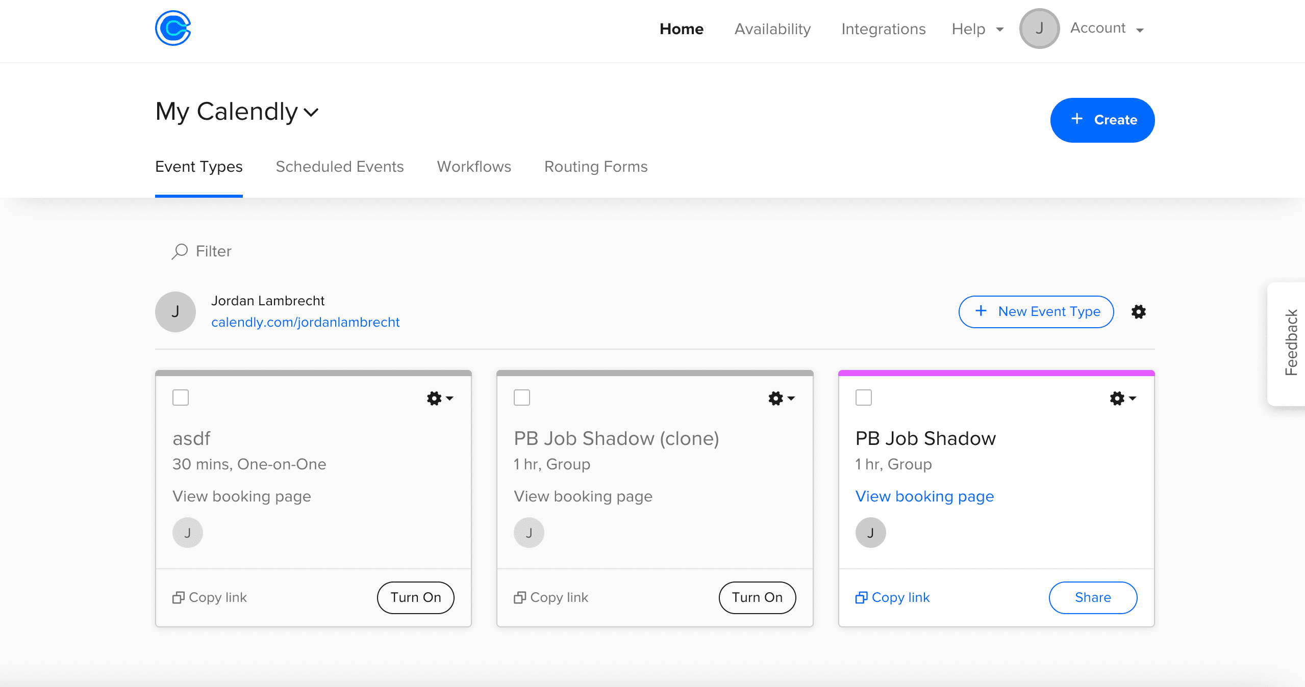Click the Jordan Lambrecht name text
This screenshot has height=687, width=1305.
[268, 301]
